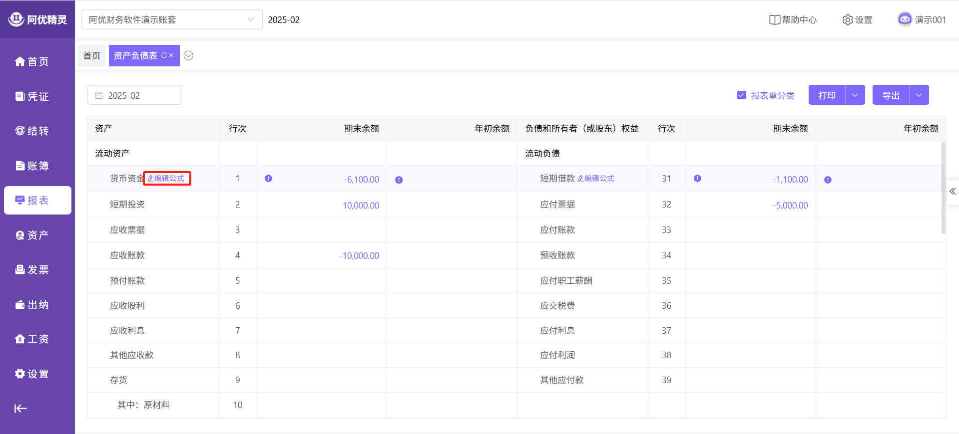959x434 pixels.
Task: Expand the 导出 dropdown arrow
Action: coord(919,95)
